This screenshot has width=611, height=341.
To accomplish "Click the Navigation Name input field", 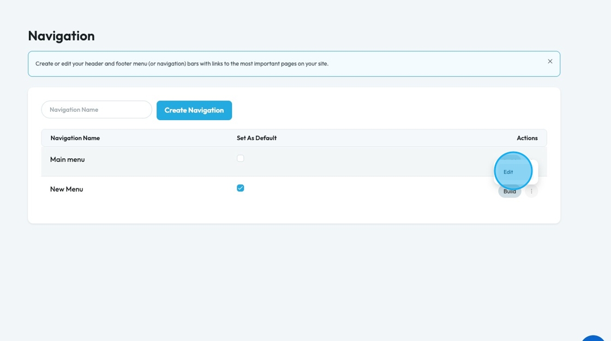I will (x=97, y=110).
